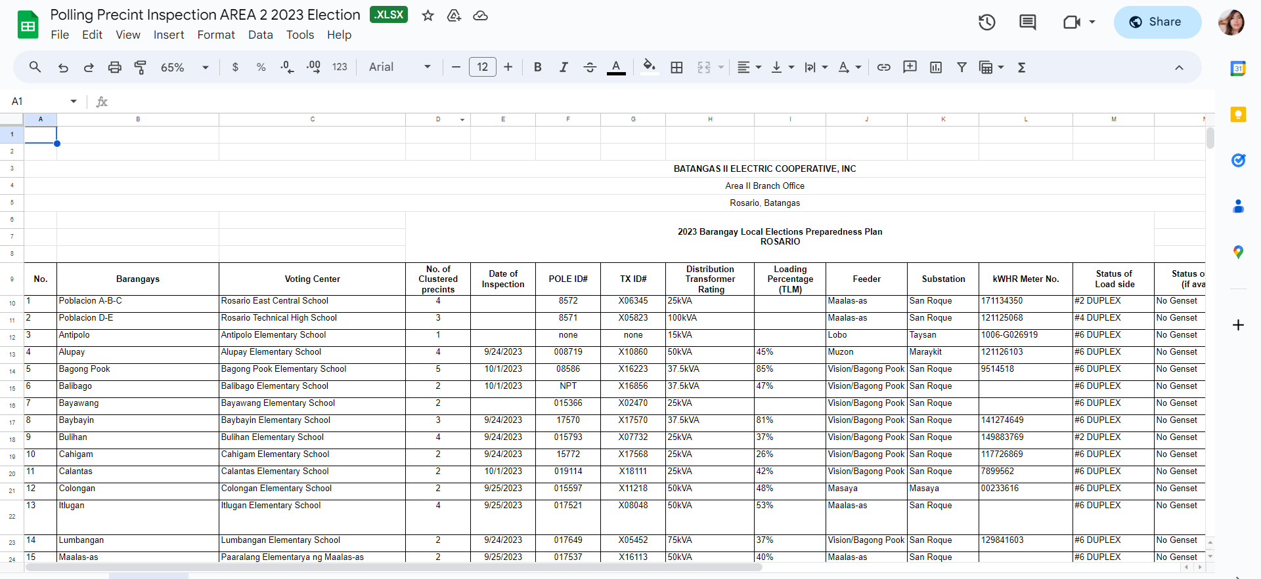1261x579 pixels.
Task: Open column D dropdown arrow
Action: tap(462, 119)
